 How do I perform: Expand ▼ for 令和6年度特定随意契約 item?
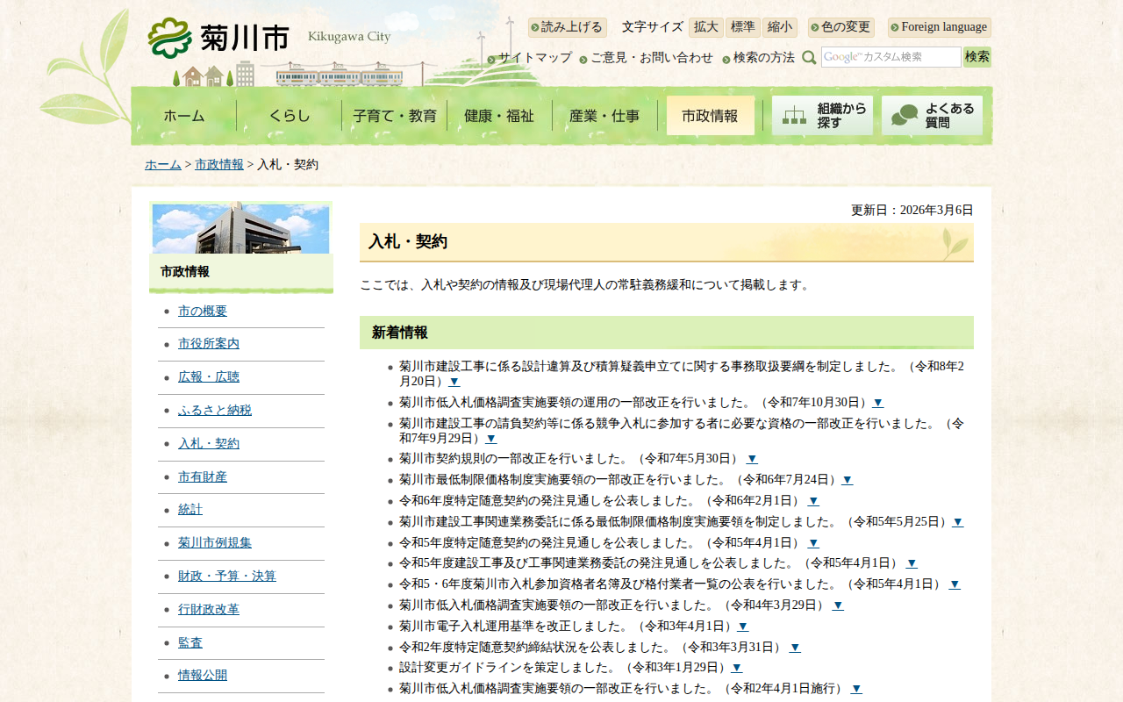tap(813, 501)
